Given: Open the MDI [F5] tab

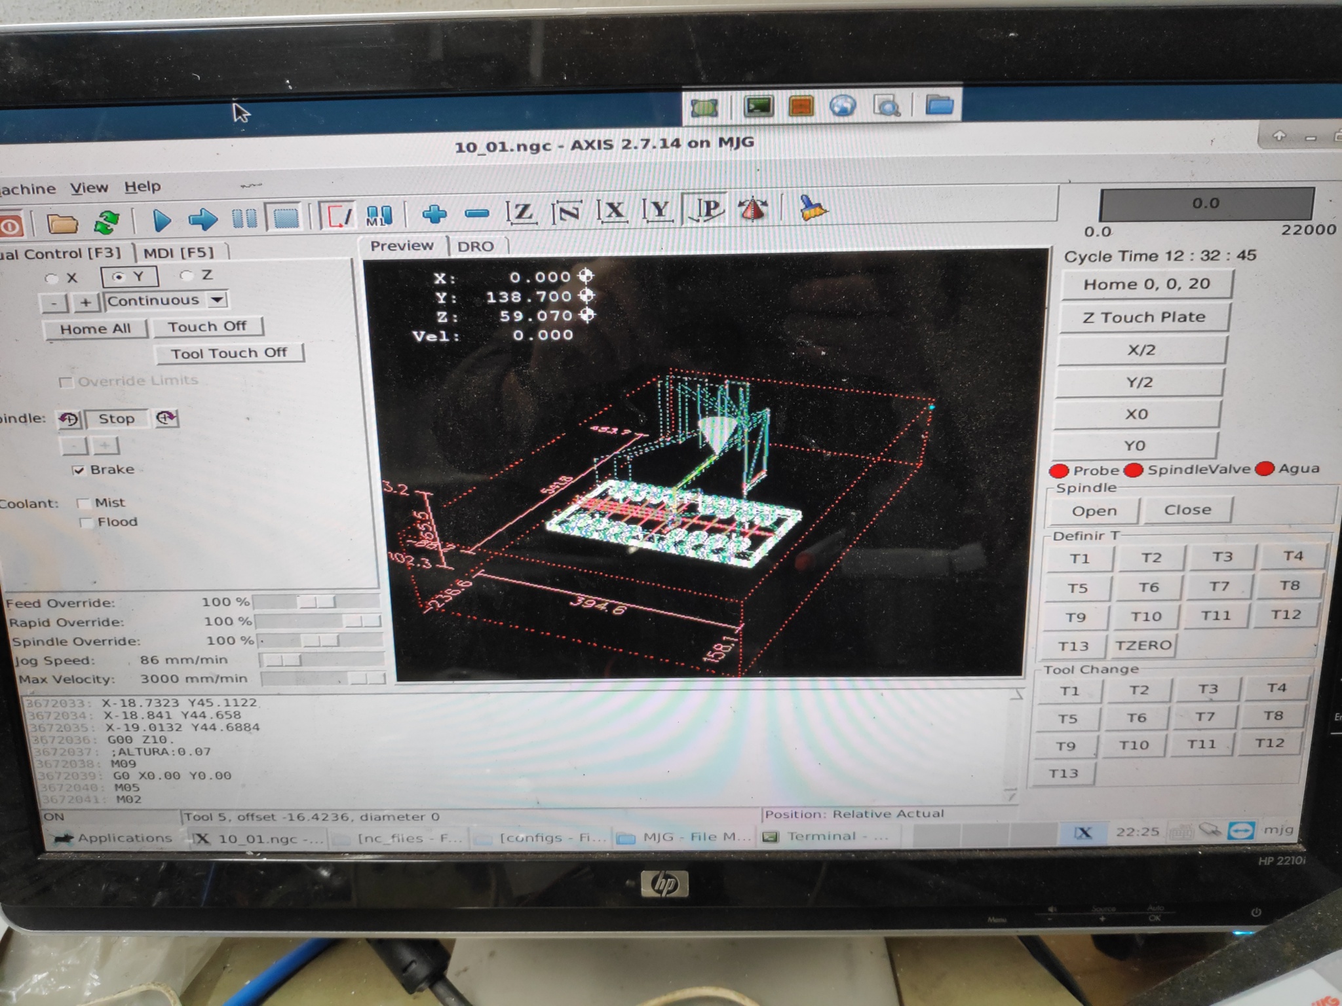Looking at the screenshot, I should click(x=179, y=253).
